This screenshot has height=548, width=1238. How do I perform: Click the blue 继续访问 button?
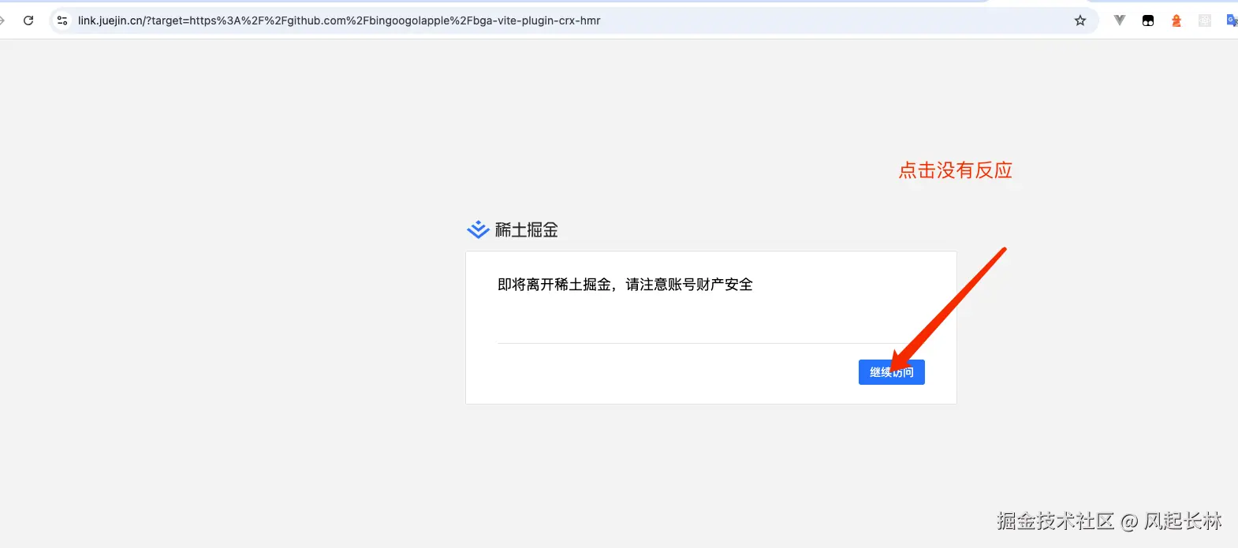point(892,372)
